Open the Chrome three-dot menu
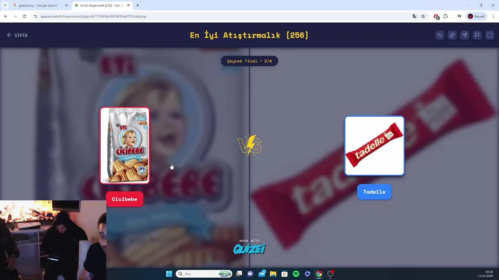The width and height of the screenshot is (499, 280). pos(493,16)
